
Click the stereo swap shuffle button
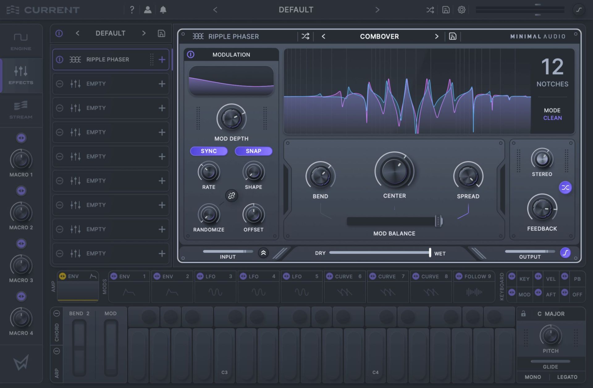pos(565,187)
